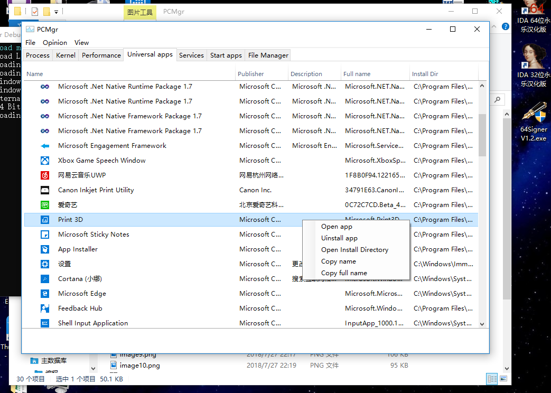Choose Copy name from context menu
This screenshot has height=393, width=551.
[356, 261]
